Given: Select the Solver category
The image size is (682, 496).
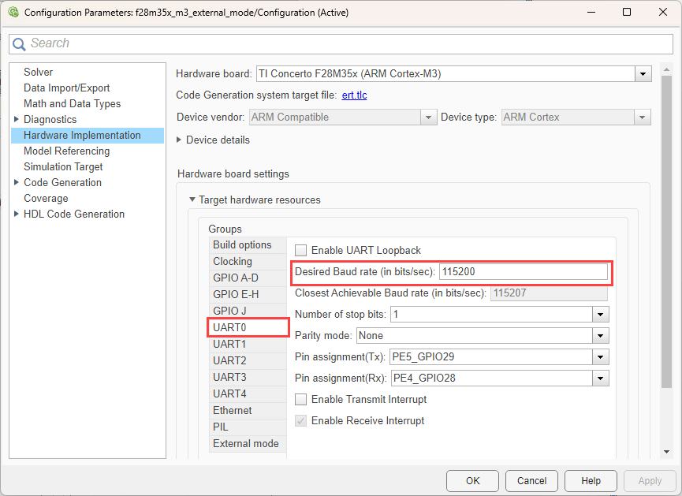Looking at the screenshot, I should (38, 72).
